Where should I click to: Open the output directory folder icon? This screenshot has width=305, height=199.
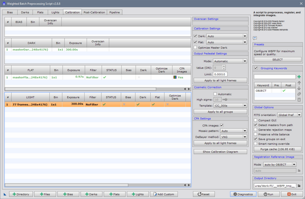[299, 186]
